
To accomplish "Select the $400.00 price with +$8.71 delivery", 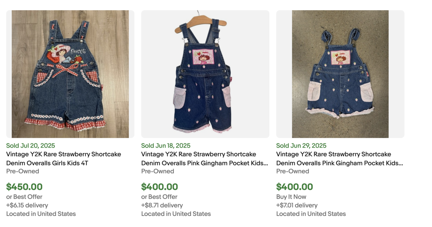I will click(160, 187).
